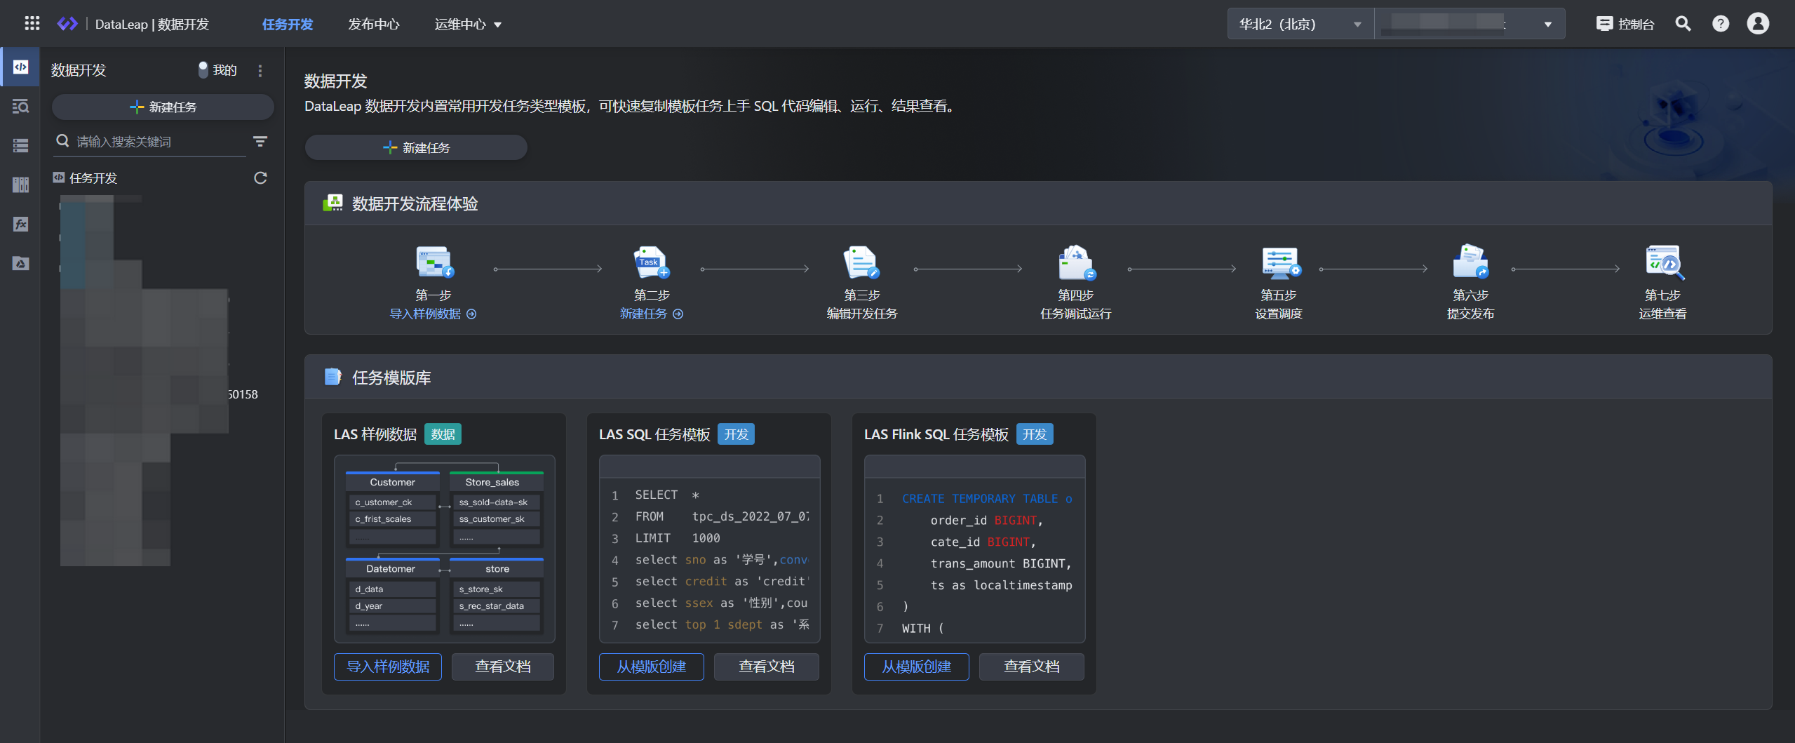Click 新建任务 in the left panel
This screenshot has width=1795, height=743.
163,107
